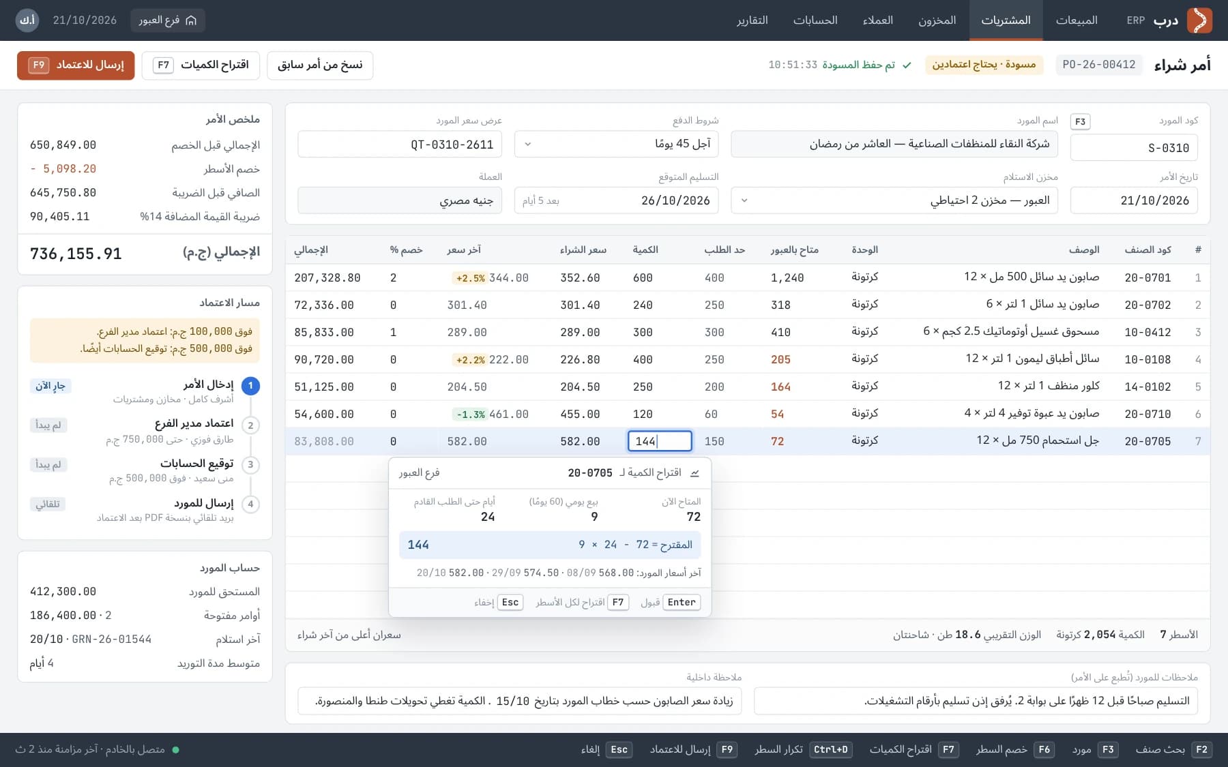Click supplier quote field QT-0310-2611

[x=400, y=144]
